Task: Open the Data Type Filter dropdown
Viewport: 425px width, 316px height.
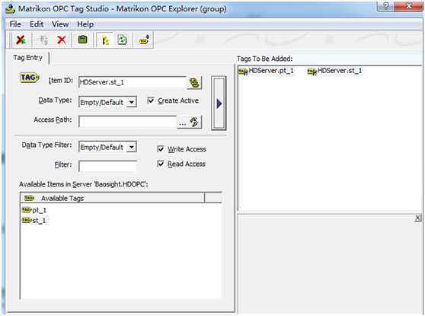Action: click(x=132, y=147)
